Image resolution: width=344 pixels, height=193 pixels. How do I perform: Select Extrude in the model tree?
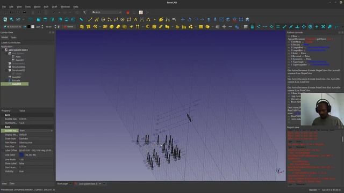pyautogui.click(x=16, y=80)
